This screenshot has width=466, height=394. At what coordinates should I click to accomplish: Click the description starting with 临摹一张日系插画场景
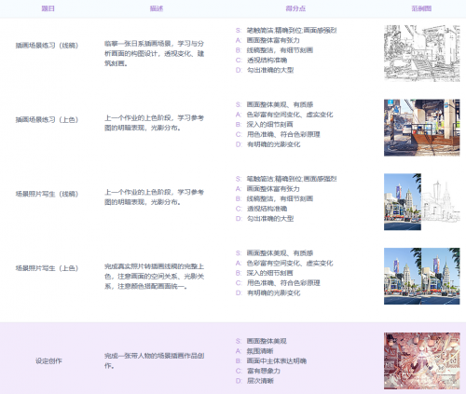(154, 53)
